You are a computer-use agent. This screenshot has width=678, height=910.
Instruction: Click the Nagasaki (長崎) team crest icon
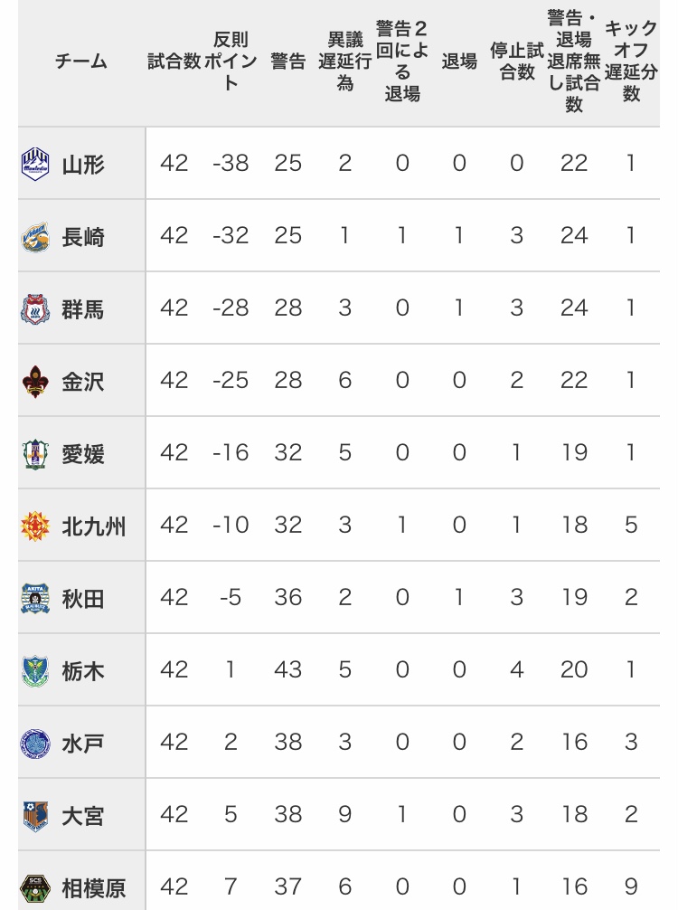click(35, 236)
